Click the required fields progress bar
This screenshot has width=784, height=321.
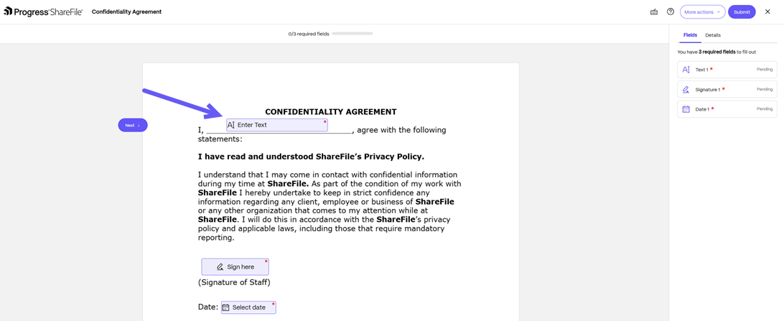tap(352, 34)
